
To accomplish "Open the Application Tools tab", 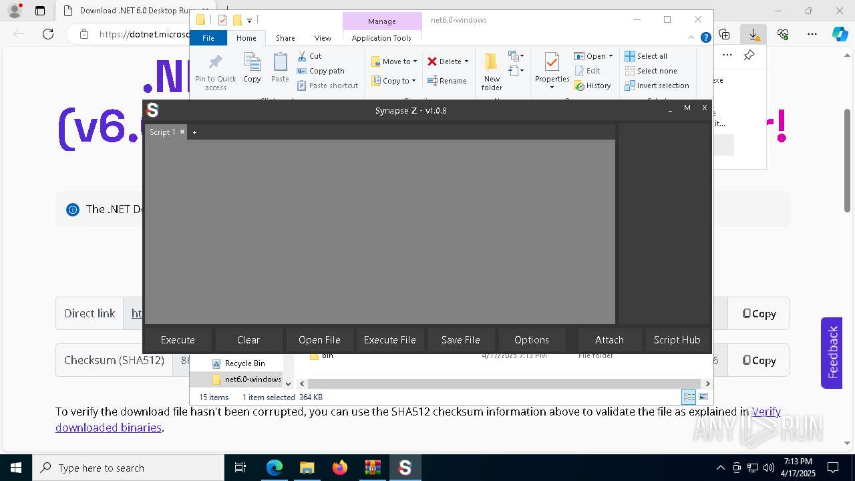I will point(381,38).
